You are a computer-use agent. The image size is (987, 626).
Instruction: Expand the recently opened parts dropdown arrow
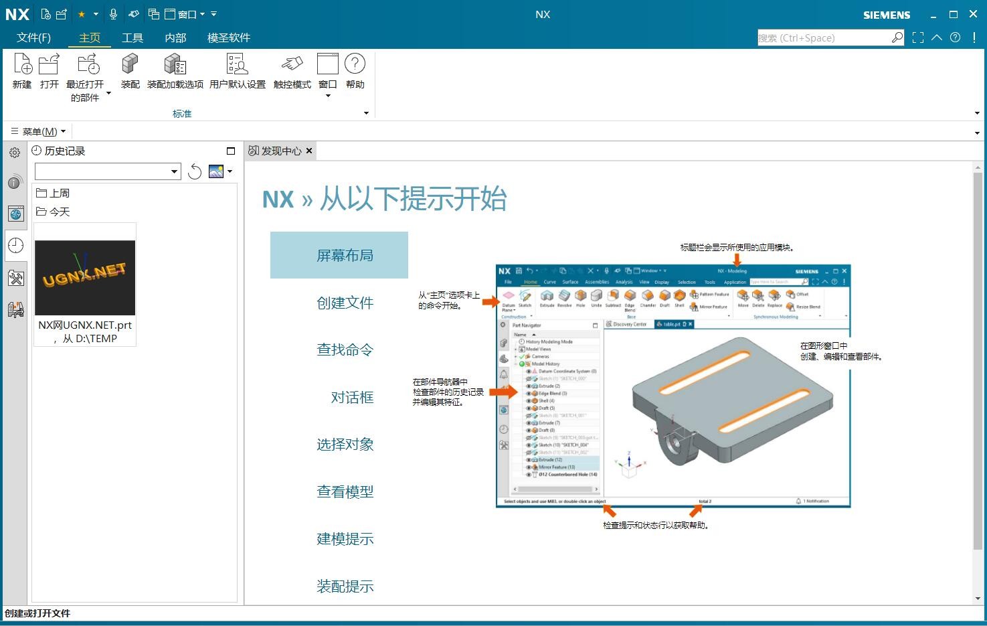pos(108,93)
